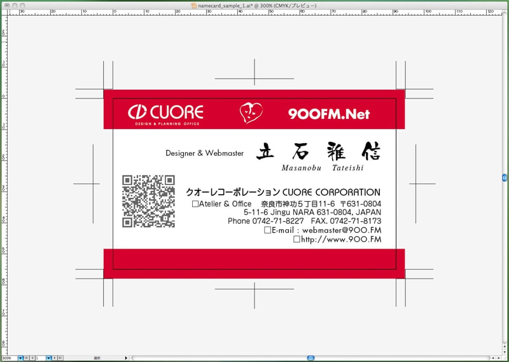509x362 pixels.
Task: Click the window resize grip corner
Action: point(505,358)
